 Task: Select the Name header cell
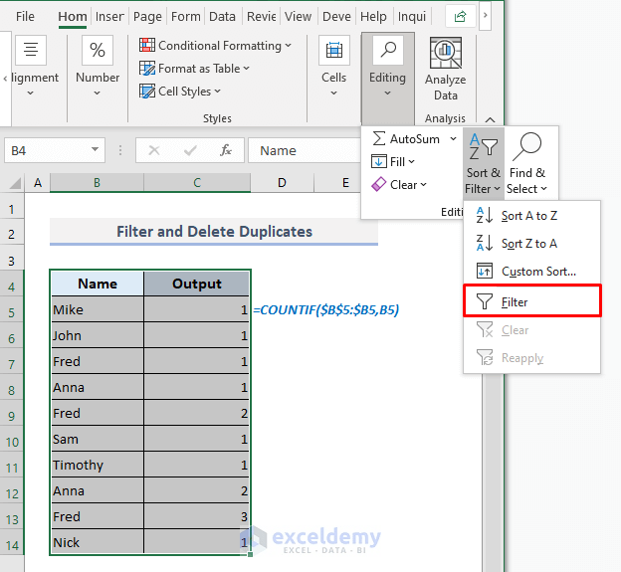click(x=98, y=284)
